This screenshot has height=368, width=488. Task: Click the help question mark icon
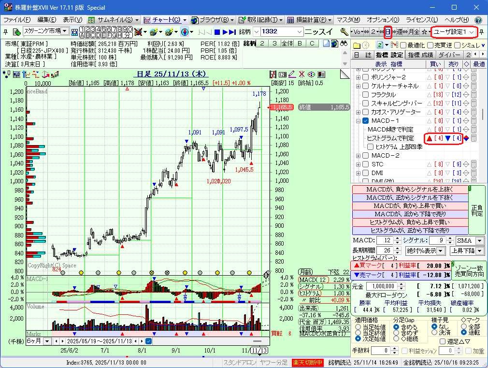point(478,20)
